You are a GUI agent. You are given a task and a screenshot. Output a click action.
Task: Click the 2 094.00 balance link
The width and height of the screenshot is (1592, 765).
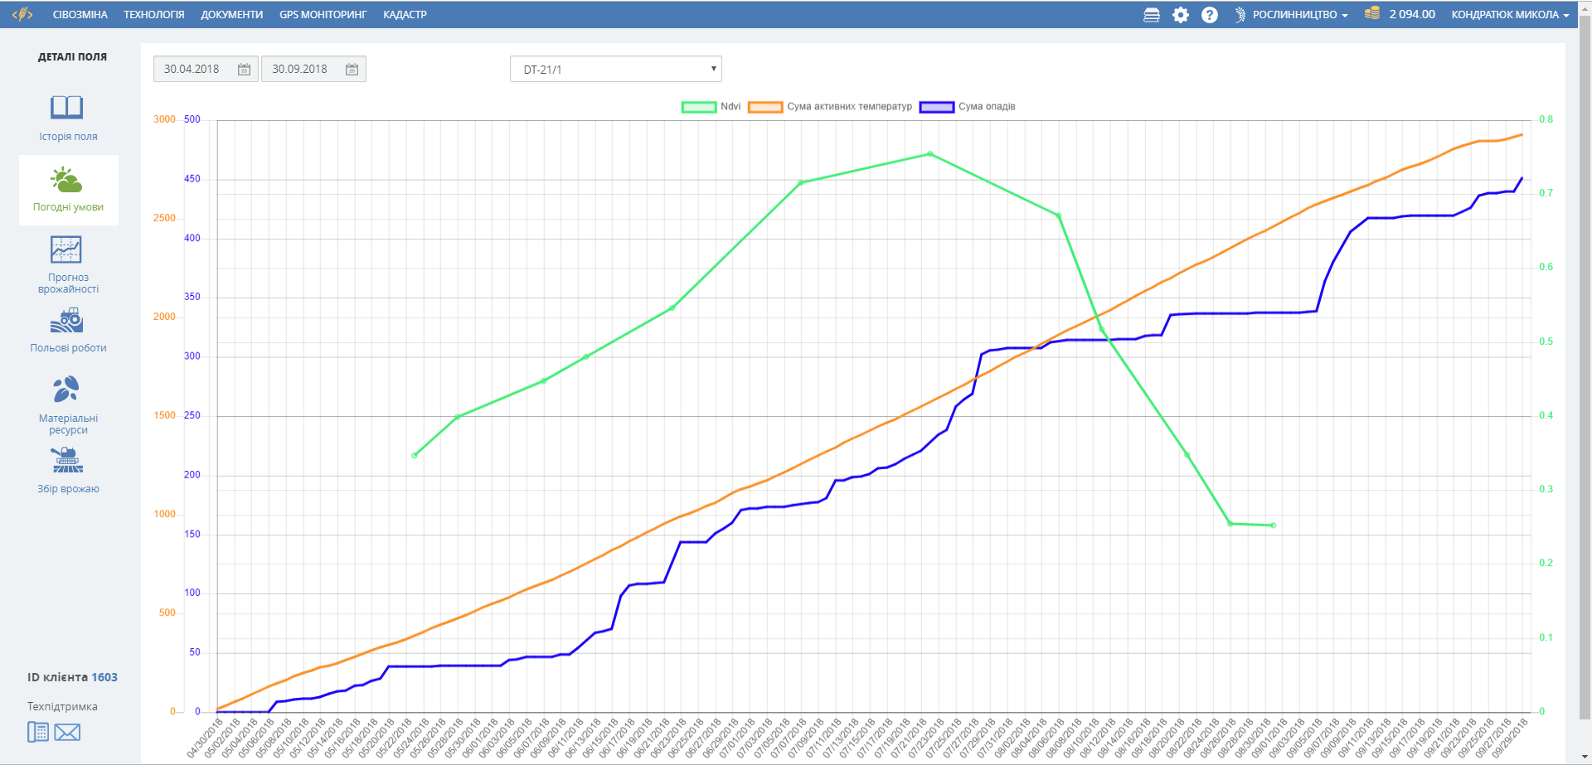1411,15
